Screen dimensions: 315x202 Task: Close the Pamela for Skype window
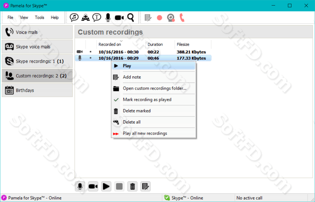click(x=306, y=6)
